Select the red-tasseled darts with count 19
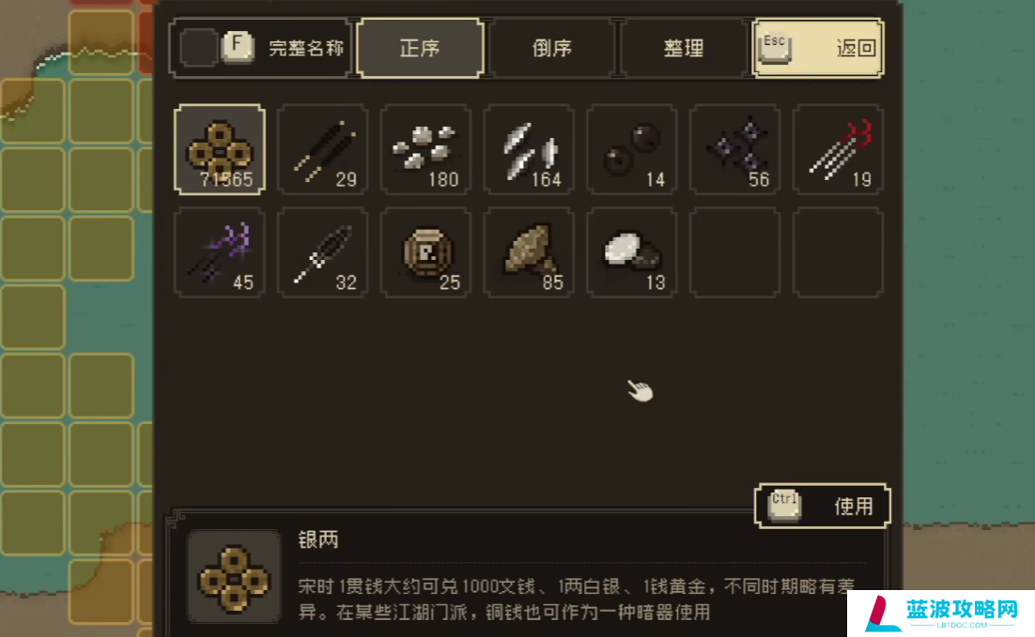This screenshot has width=1035, height=637. click(x=838, y=150)
